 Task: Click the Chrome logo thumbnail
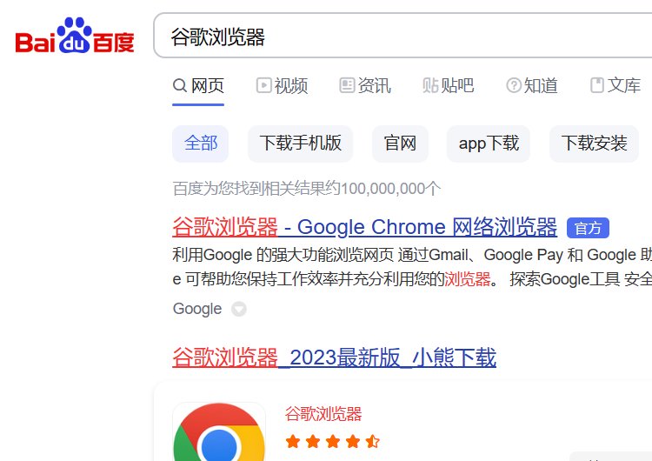[x=219, y=432]
